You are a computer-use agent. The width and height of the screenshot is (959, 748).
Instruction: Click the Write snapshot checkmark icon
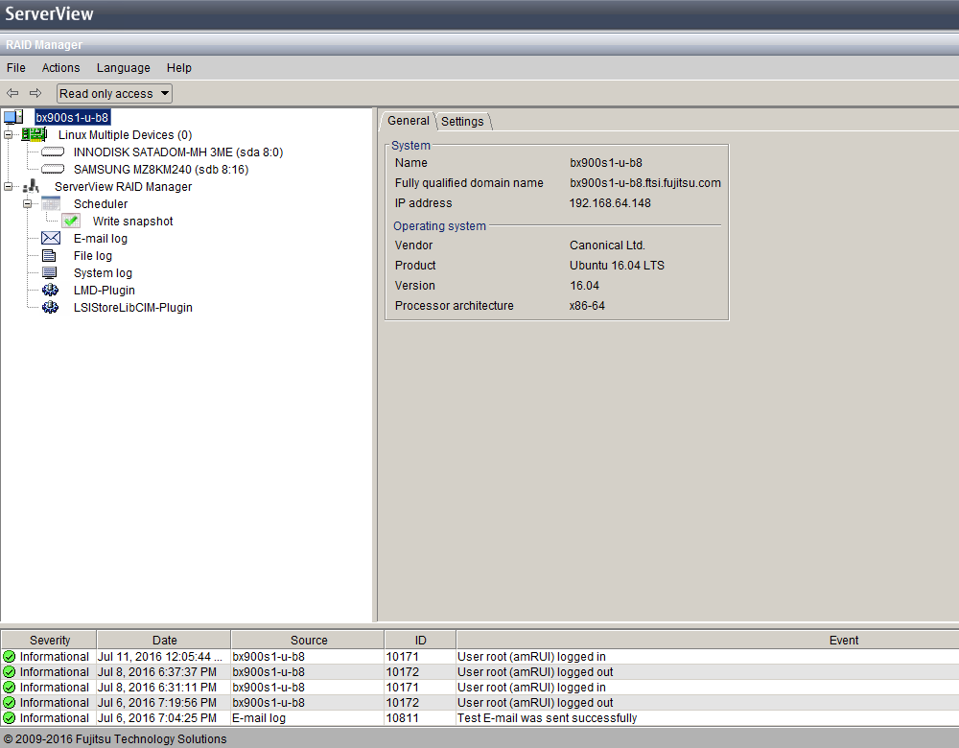[x=70, y=221]
